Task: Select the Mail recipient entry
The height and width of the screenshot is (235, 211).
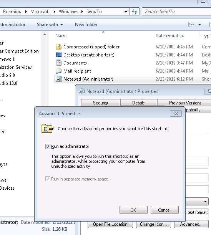Action: (x=77, y=71)
